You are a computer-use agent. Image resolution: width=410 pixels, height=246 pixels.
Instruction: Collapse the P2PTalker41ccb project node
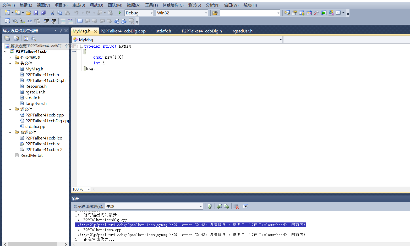[5, 52]
